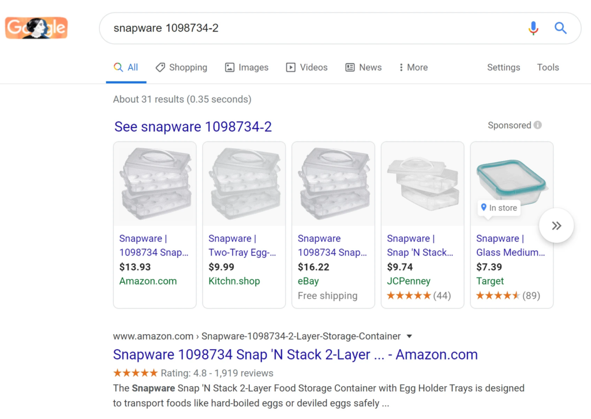Expand the Amazon breadcrumb dropdown arrow
591x419 pixels.
pos(409,336)
